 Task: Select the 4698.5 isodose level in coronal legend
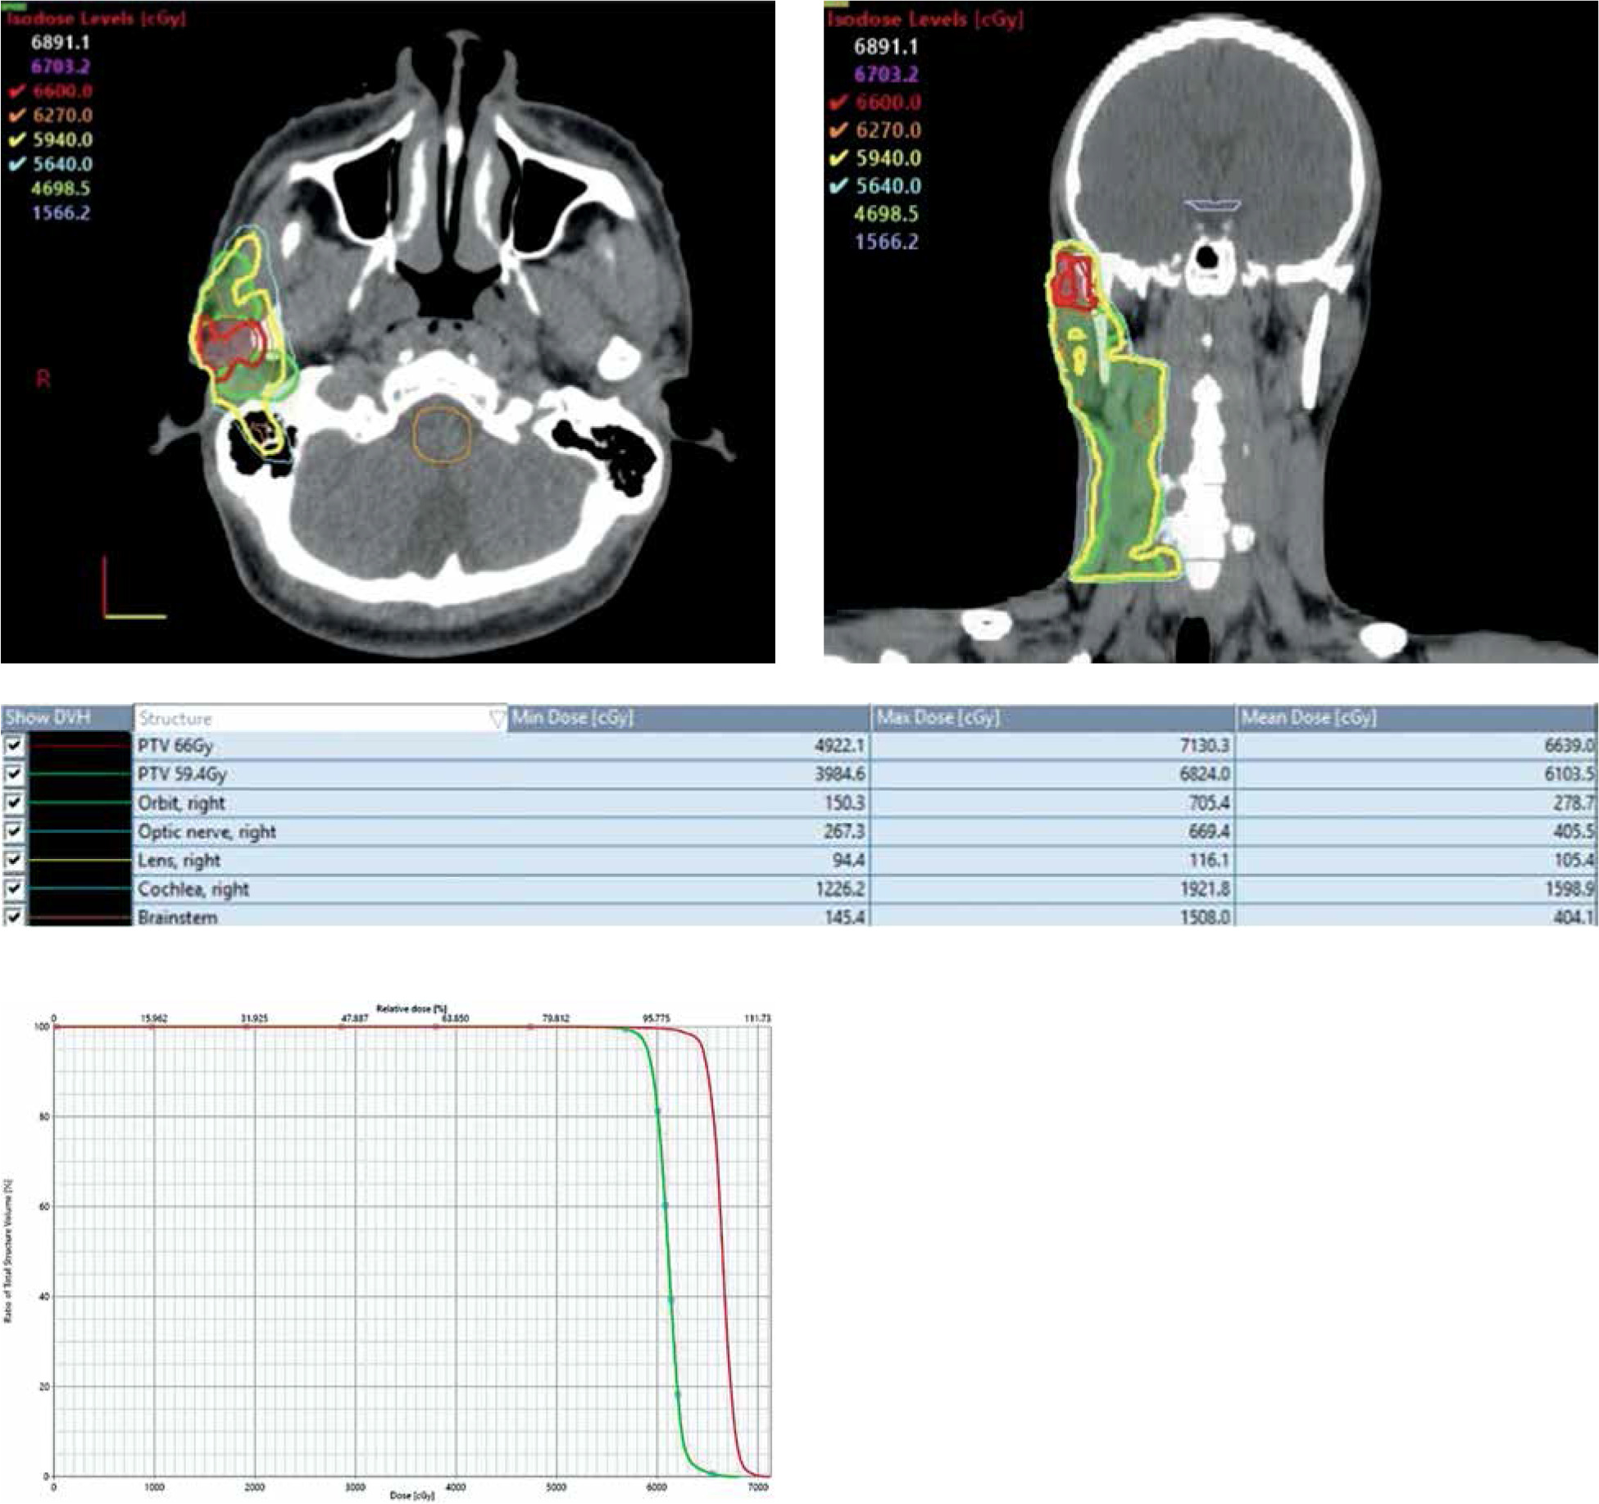(885, 214)
